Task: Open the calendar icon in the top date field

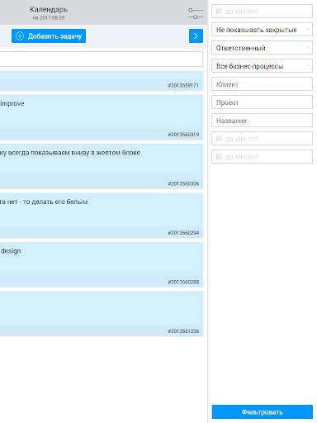Action: coord(219,12)
